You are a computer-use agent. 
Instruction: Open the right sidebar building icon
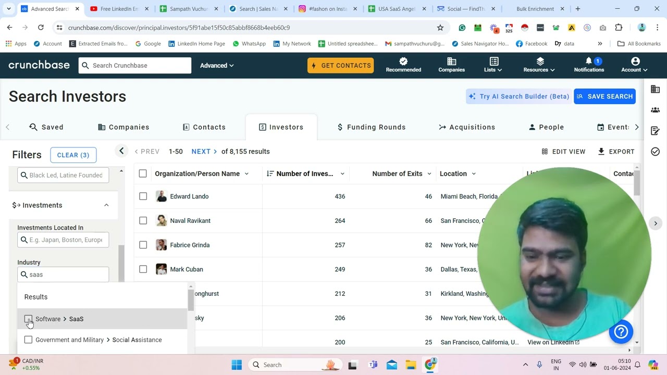(x=656, y=90)
